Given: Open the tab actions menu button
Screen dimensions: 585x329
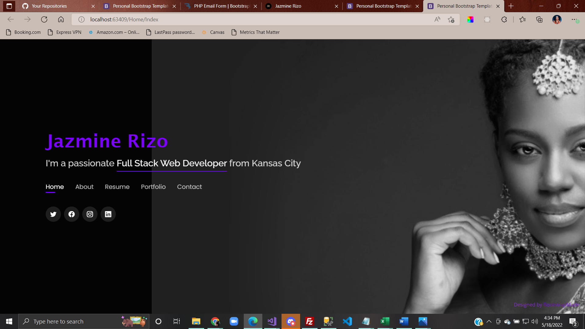Looking at the screenshot, I should (9, 6).
